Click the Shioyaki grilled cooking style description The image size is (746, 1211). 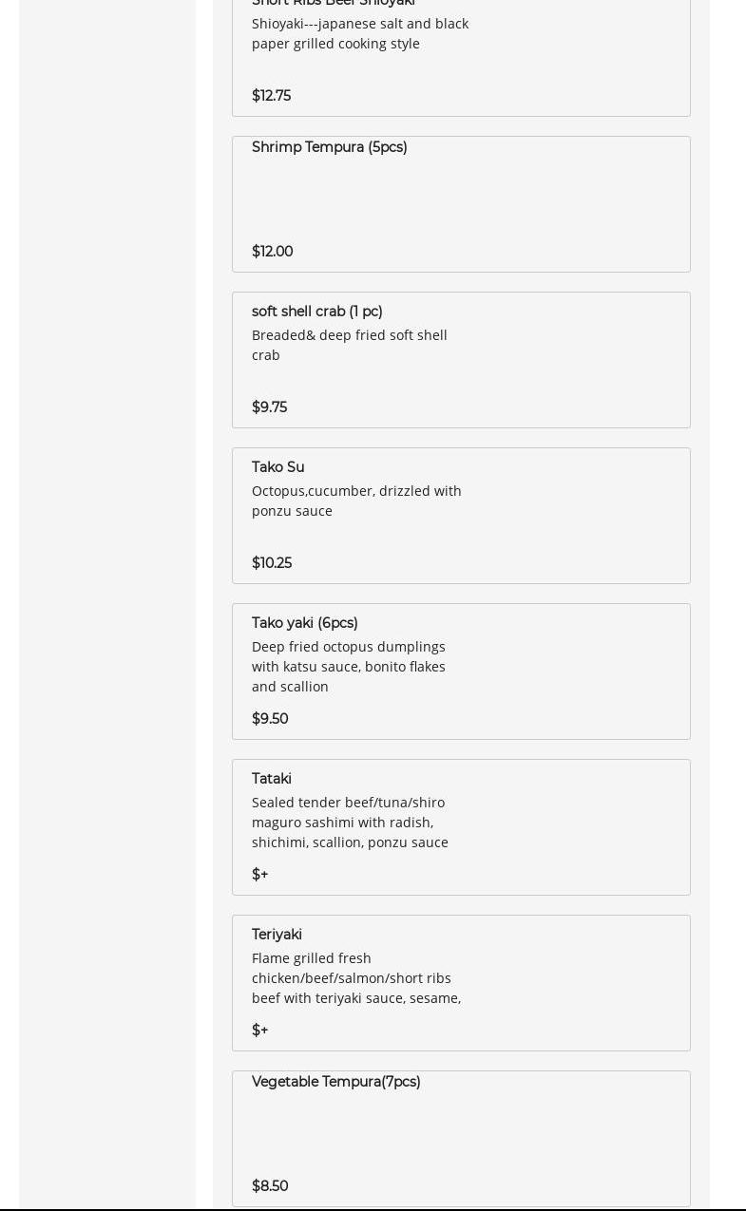359,33
